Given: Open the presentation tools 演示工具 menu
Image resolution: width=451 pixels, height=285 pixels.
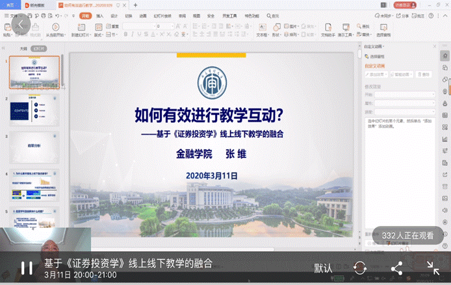Looking at the screenshot, I should 346,30.
